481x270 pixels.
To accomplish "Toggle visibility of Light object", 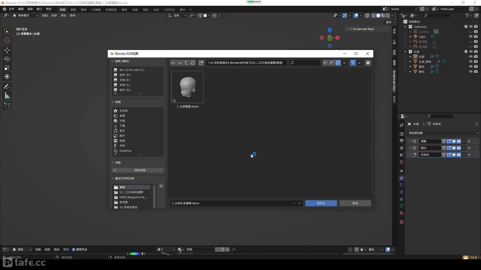I will pos(471,36).
